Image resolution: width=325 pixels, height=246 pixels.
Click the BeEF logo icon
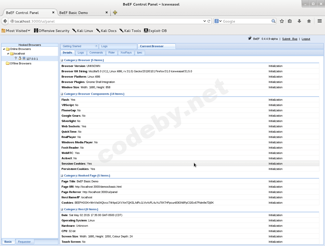250,38
